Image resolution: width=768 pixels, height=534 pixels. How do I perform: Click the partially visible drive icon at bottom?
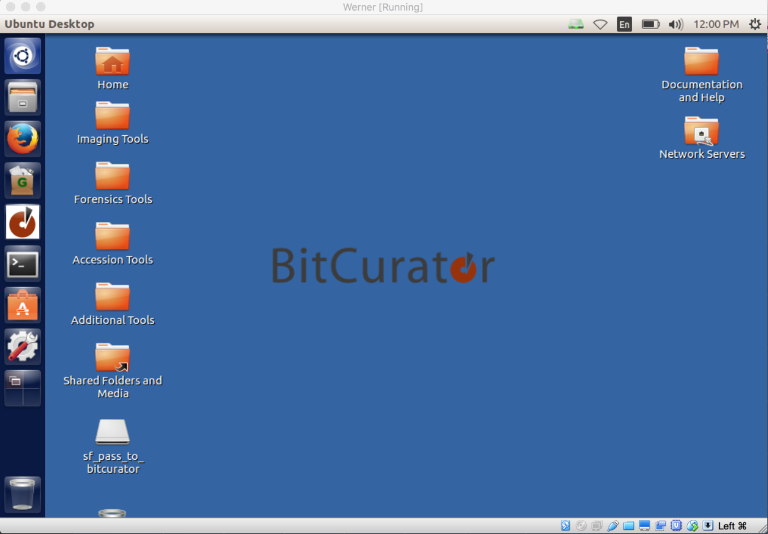tap(112, 513)
